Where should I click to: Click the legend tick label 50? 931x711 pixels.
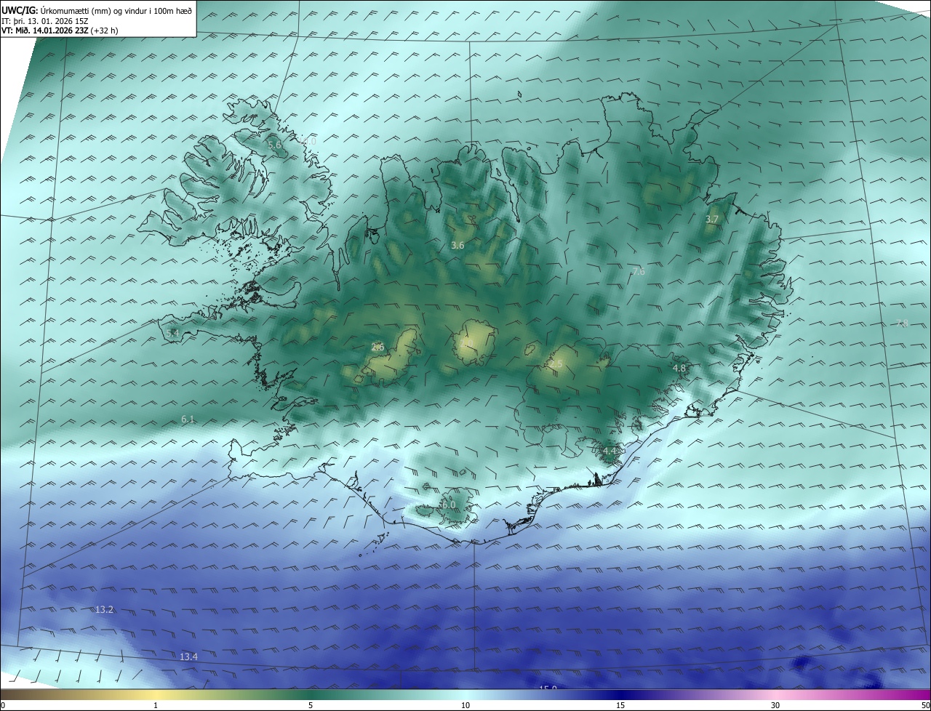click(925, 705)
